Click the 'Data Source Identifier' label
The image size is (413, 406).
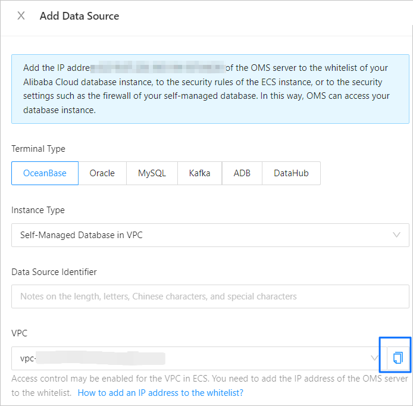[x=54, y=272]
